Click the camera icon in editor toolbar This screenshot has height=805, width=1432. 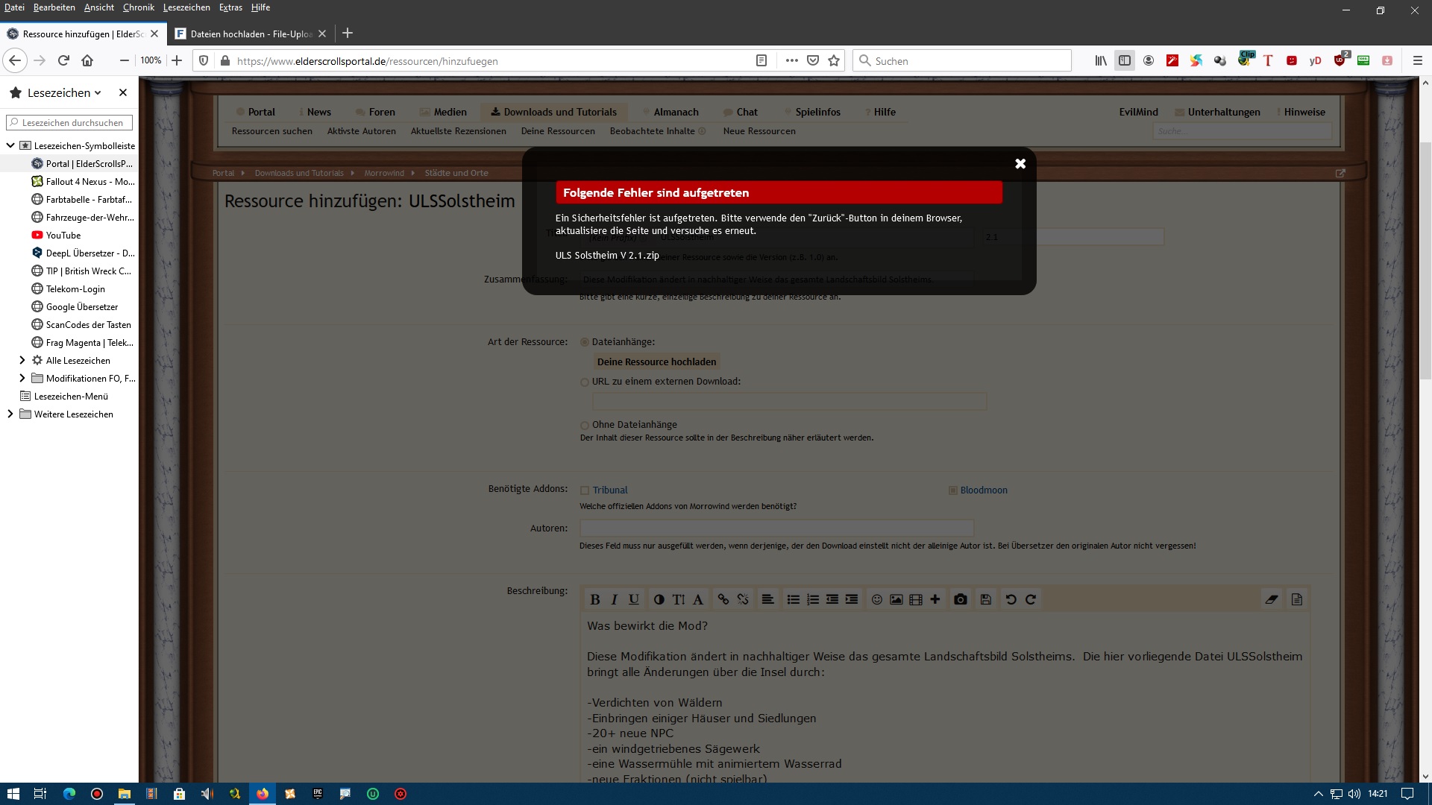961,599
